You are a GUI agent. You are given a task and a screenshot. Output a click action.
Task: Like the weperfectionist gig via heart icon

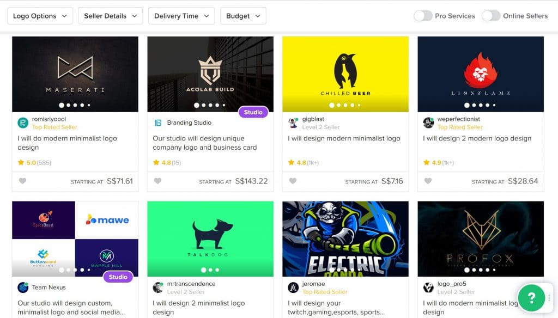click(428, 181)
